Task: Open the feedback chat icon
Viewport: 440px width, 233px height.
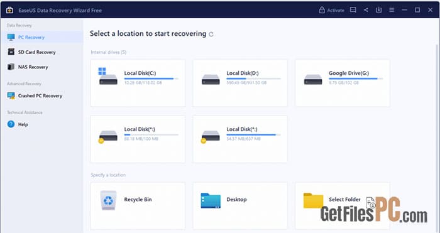Action: pos(353,10)
